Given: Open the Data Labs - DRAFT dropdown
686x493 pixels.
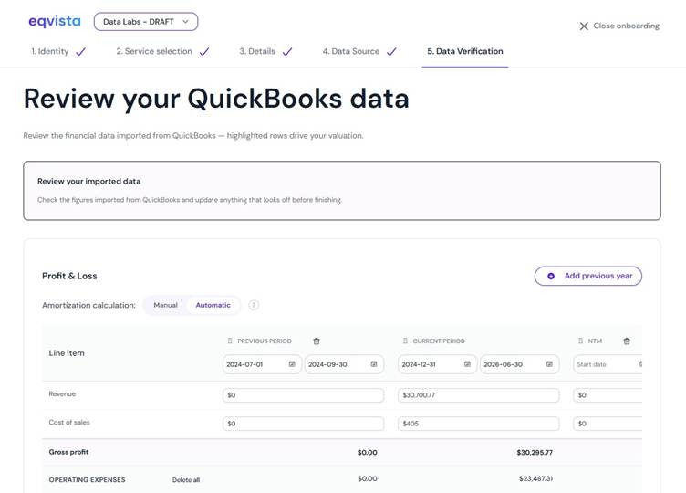Looking at the screenshot, I should (x=146, y=21).
